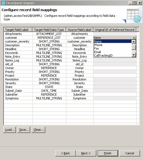Click the Owner source field label cell
This screenshot has height=160, width=143.
click(x=80, y=68)
